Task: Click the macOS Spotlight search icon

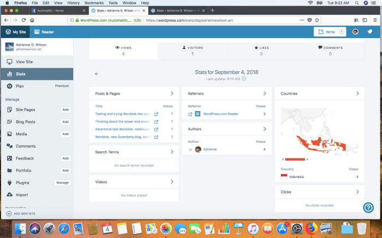Action: 357,3
